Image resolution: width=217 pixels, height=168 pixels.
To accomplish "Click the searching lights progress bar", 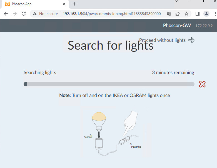I will pos(109,84).
